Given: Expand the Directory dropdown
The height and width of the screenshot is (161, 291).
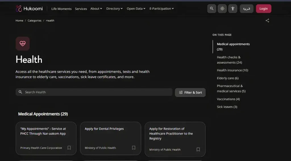Looking at the screenshot, I should point(114,8).
